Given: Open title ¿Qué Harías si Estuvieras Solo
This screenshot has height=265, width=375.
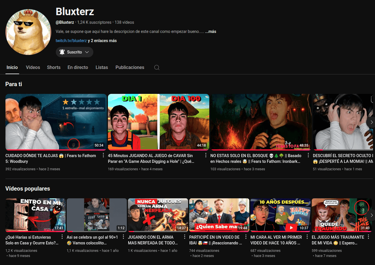Looking at the screenshot, I should click(x=32, y=240).
